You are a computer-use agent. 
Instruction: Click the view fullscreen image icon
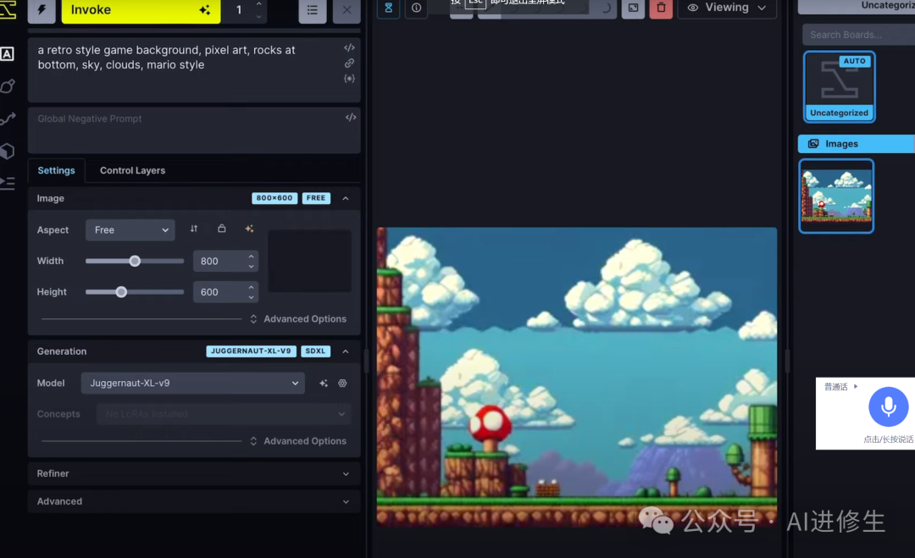pyautogui.click(x=633, y=8)
